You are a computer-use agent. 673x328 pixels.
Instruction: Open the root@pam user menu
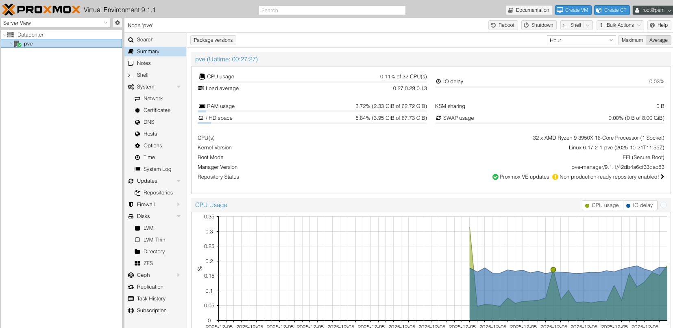(652, 10)
